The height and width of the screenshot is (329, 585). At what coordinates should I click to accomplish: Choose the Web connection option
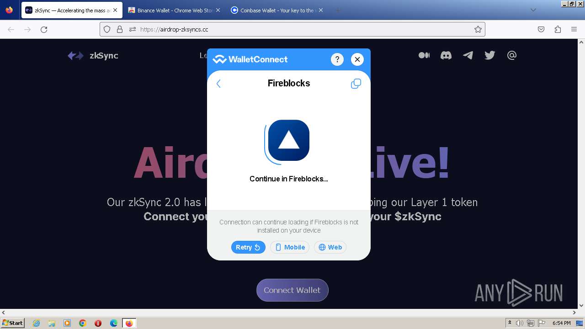click(x=330, y=247)
